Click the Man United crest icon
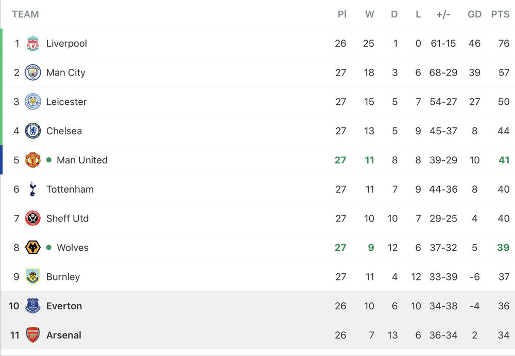 [33, 160]
